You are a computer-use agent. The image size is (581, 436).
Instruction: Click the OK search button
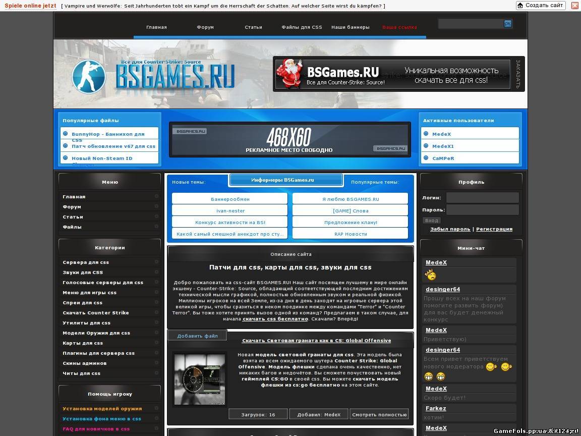(x=508, y=24)
